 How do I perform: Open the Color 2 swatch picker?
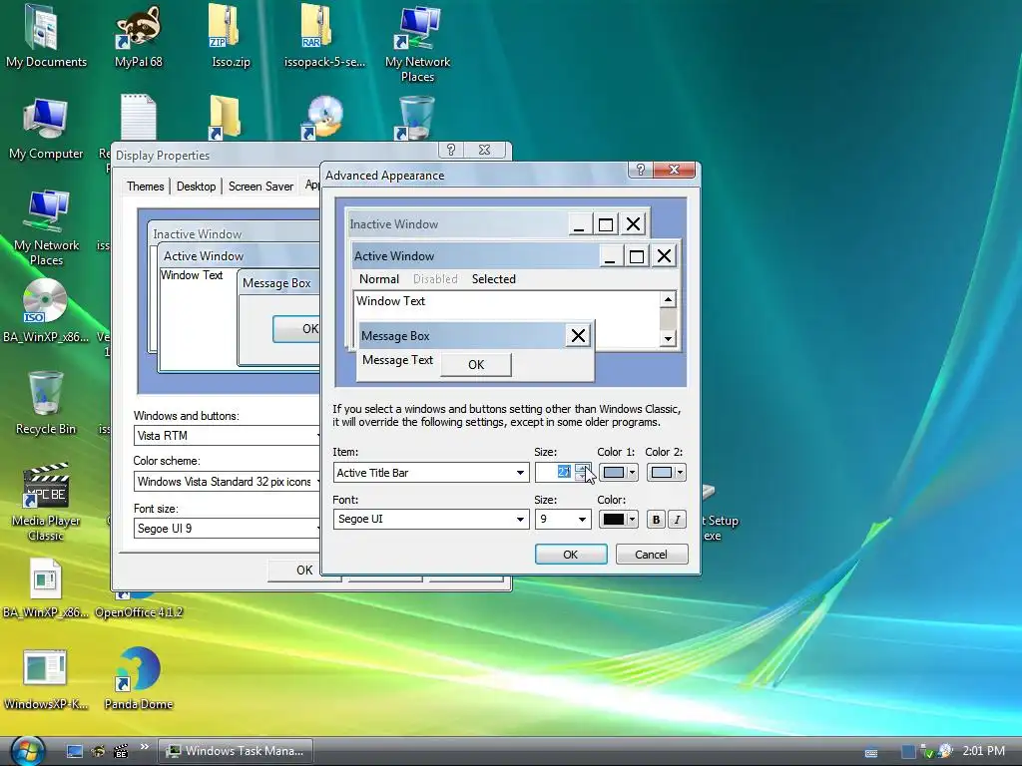pyautogui.click(x=666, y=472)
